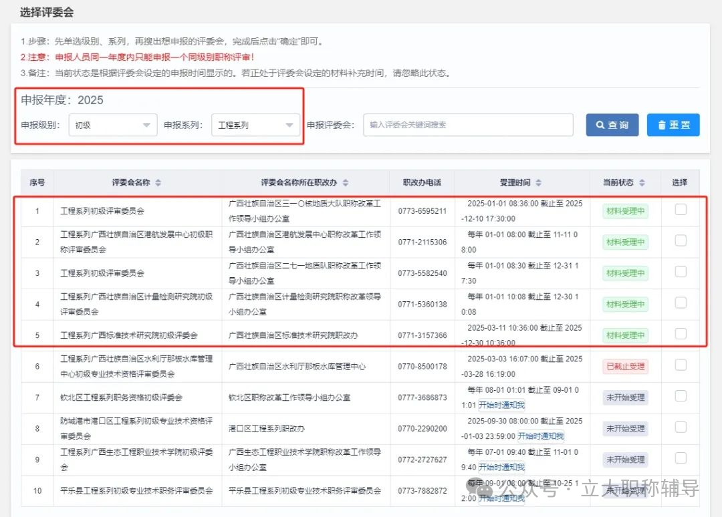Sort the table by 当前状态 column
The width and height of the screenshot is (722, 517).
click(x=641, y=182)
